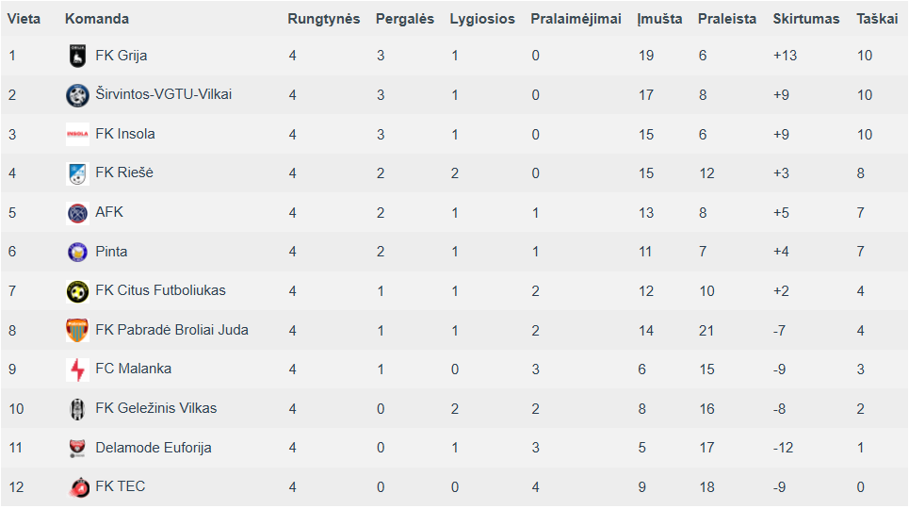Sort by the Taškai column header
Viewport: 909px width, 509px height.
[877, 19]
